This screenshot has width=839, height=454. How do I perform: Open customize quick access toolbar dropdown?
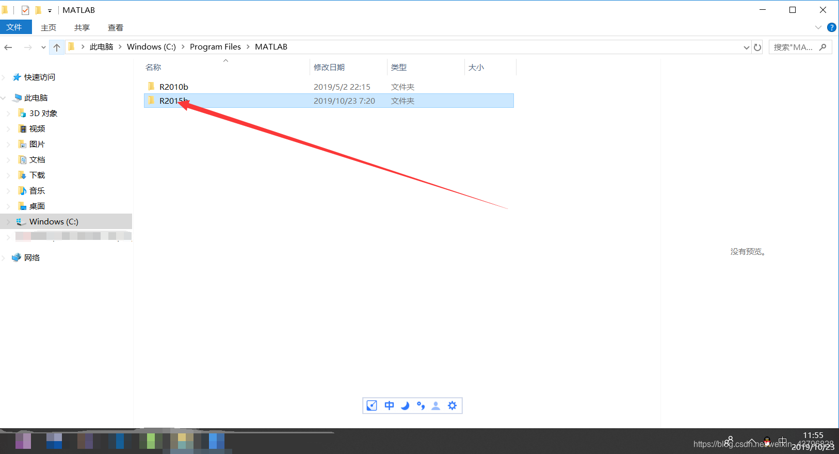click(50, 10)
